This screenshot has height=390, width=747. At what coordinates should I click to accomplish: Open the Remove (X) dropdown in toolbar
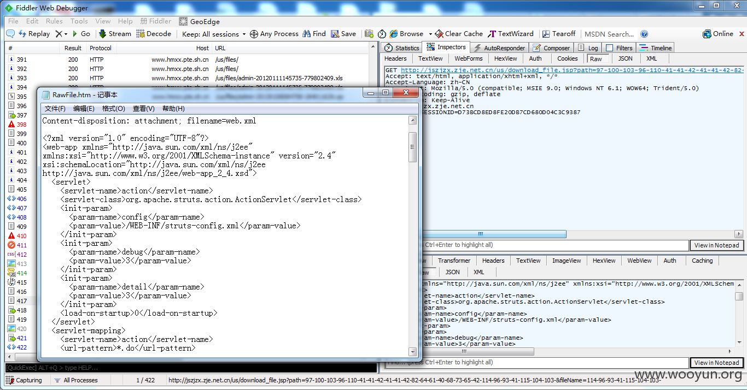coord(61,34)
